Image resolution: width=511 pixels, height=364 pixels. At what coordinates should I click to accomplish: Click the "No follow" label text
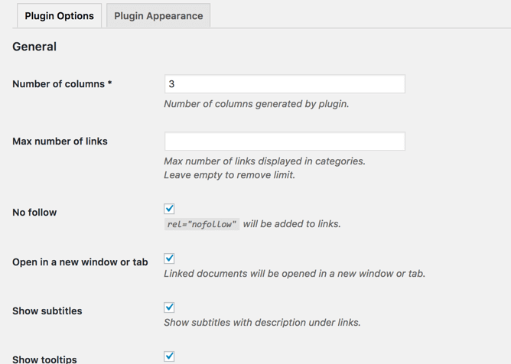coord(34,213)
